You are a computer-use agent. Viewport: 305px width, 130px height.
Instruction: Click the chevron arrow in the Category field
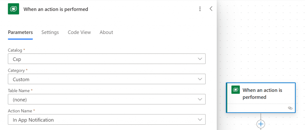click(x=200, y=79)
